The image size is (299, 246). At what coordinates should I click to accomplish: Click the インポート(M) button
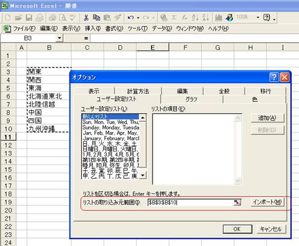pyautogui.click(x=267, y=202)
